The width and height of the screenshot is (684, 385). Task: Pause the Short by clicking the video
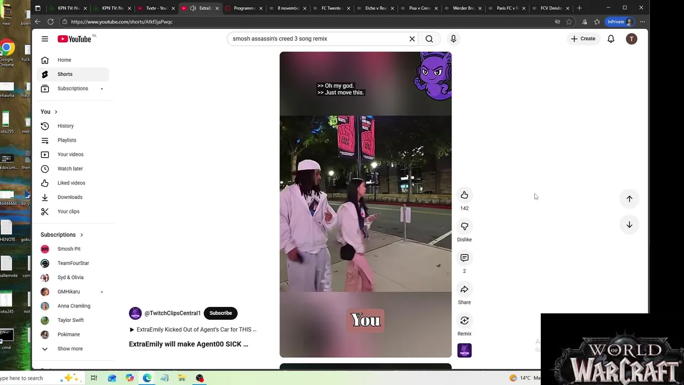[x=366, y=204]
